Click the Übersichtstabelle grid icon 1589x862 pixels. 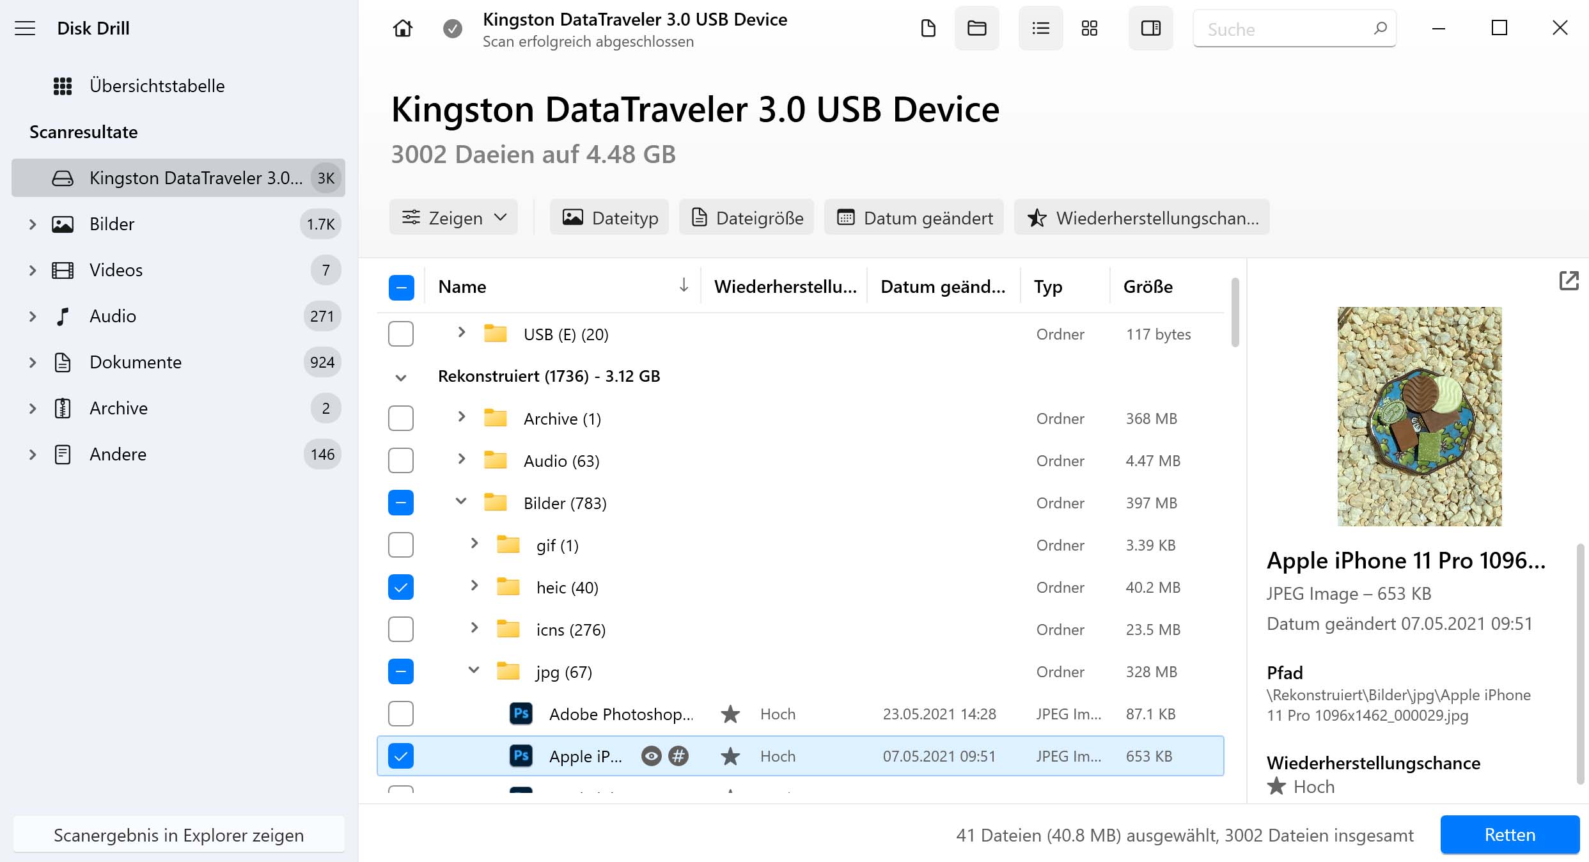(63, 86)
